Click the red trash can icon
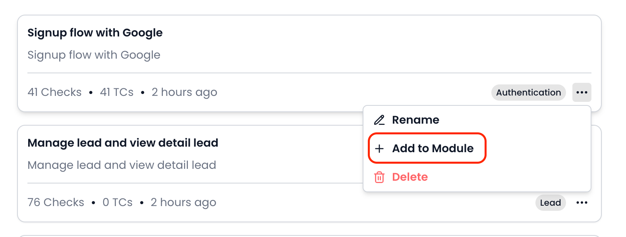Viewport: 626px width, 237px height. [x=379, y=177]
